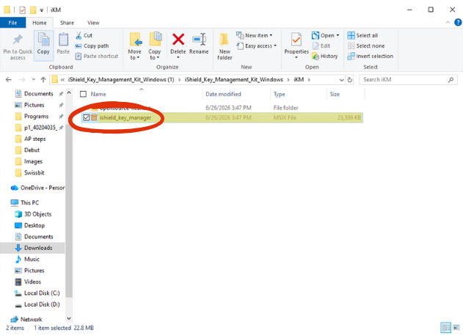The height and width of the screenshot is (336, 463).
Task: Click Select none
Action: tap(366, 45)
